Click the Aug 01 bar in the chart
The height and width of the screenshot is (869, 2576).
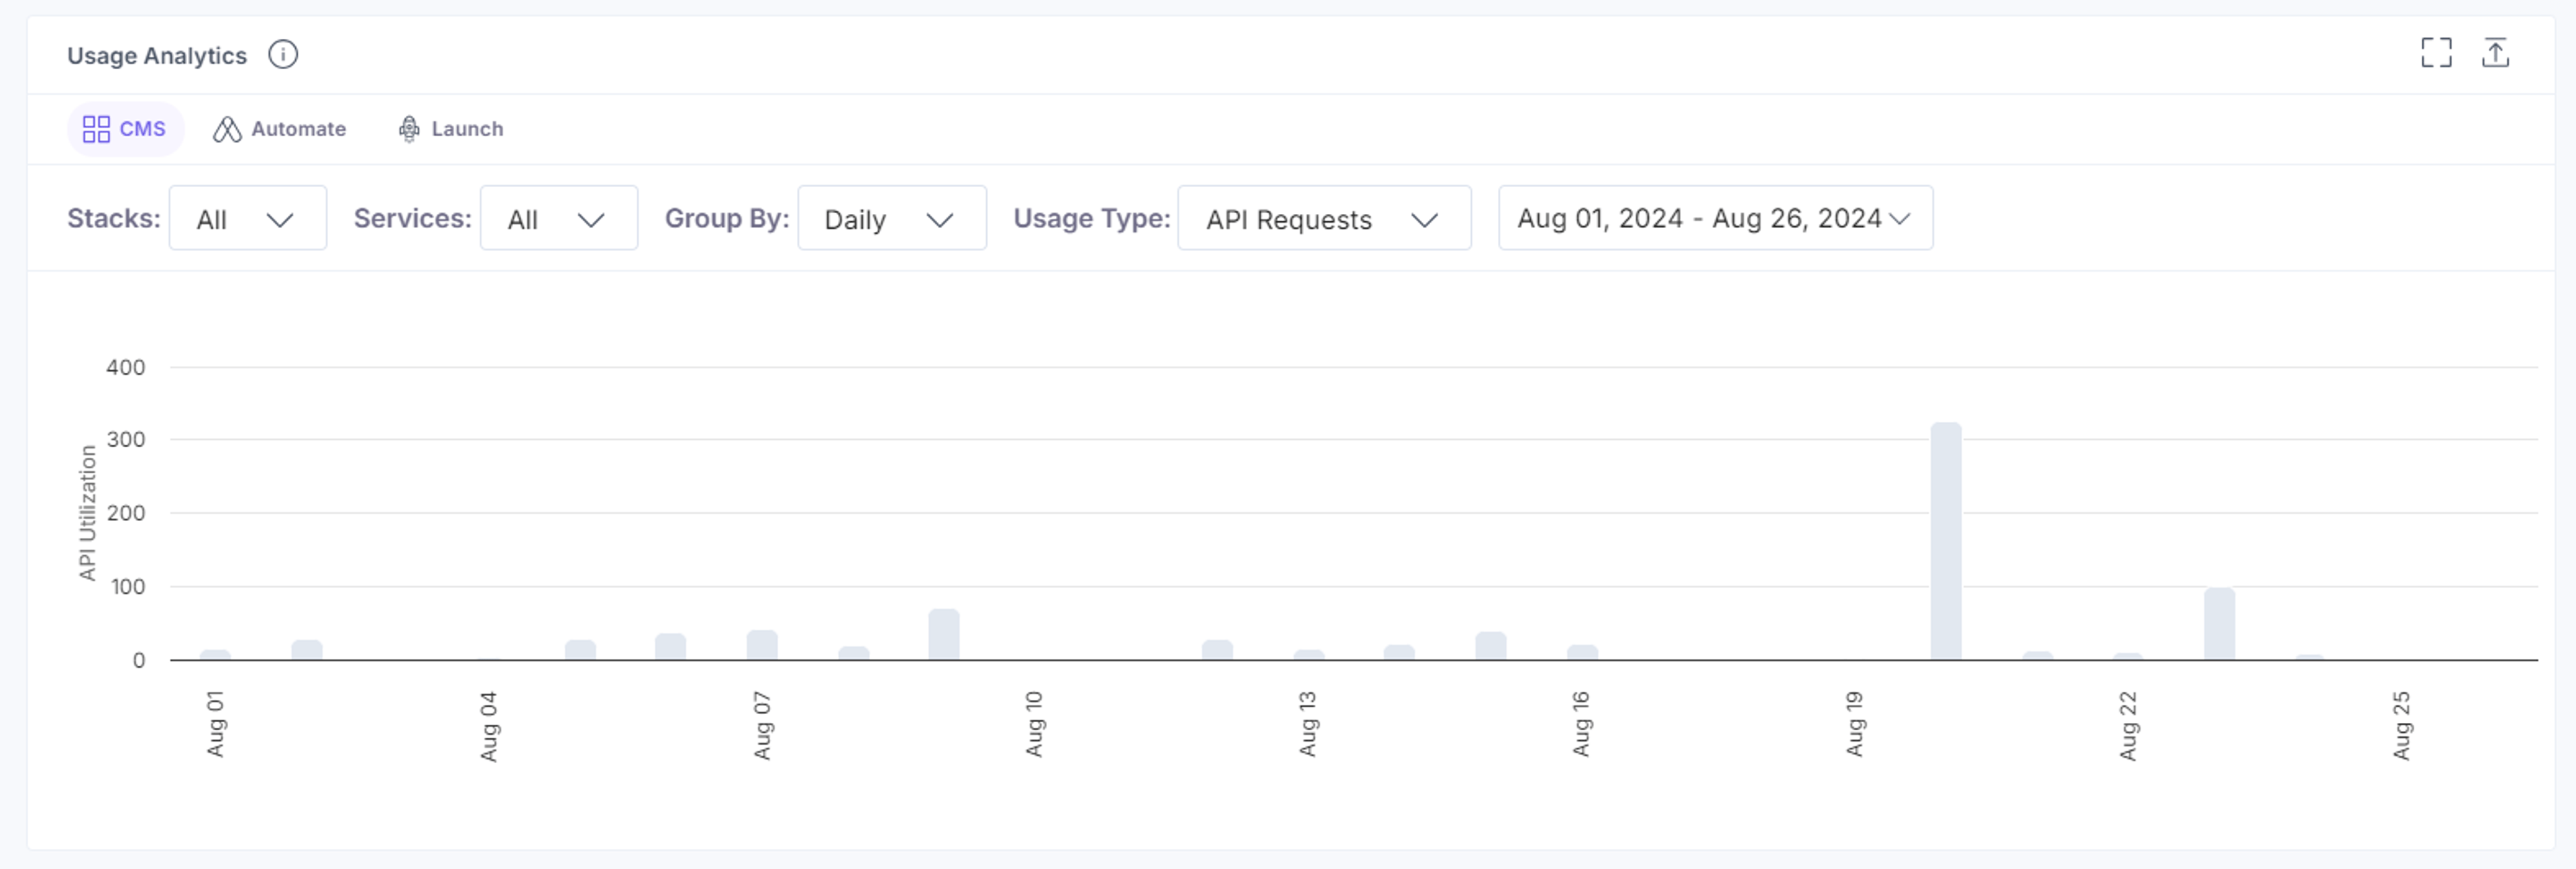pyautogui.click(x=215, y=655)
